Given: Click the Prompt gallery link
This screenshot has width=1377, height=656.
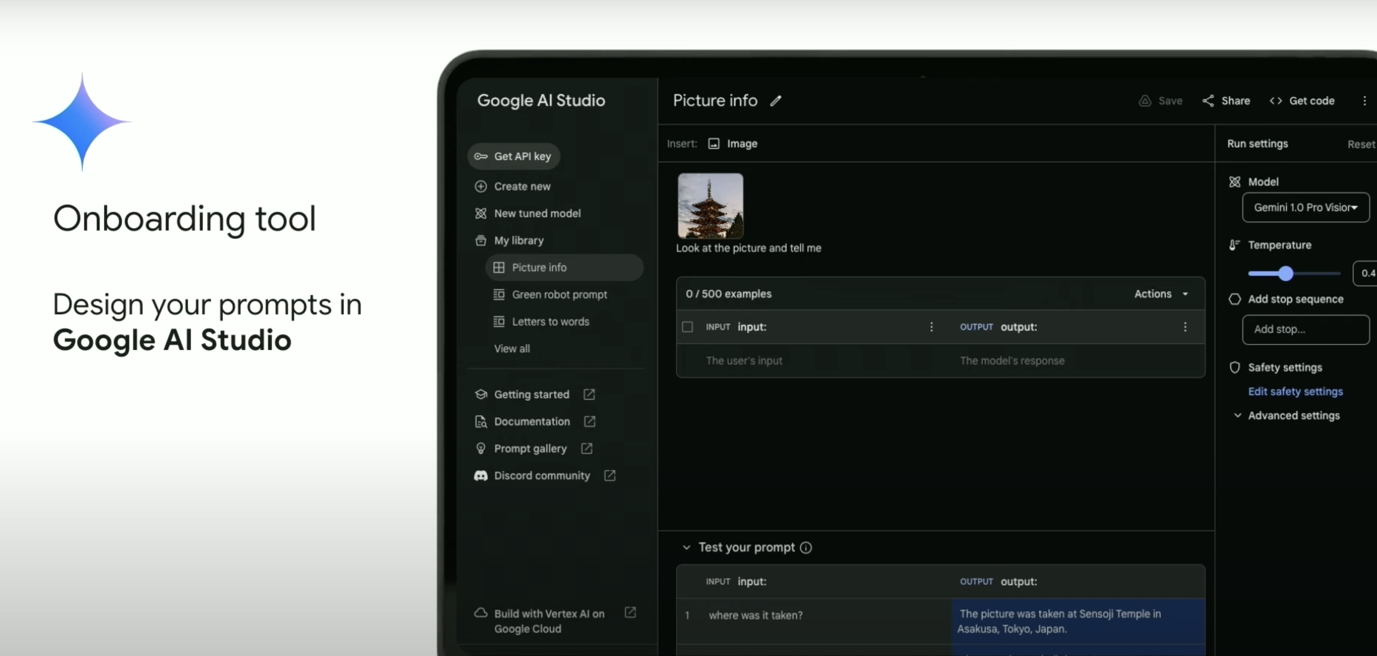Looking at the screenshot, I should [x=530, y=449].
